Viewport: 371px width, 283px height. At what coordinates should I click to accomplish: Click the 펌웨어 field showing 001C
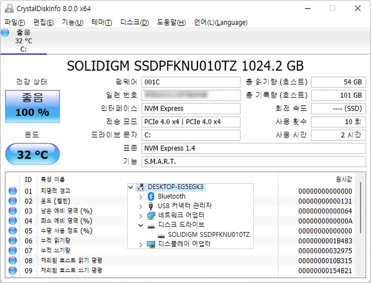pos(191,82)
